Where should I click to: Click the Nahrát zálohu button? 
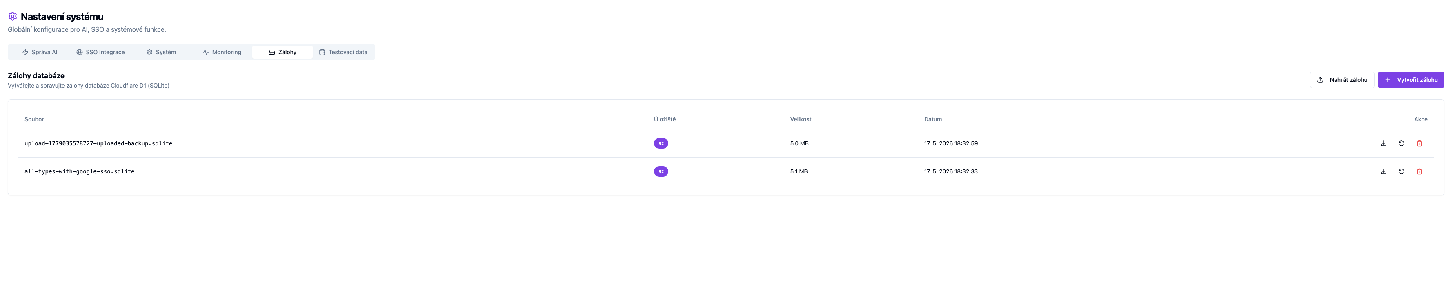pos(1342,80)
